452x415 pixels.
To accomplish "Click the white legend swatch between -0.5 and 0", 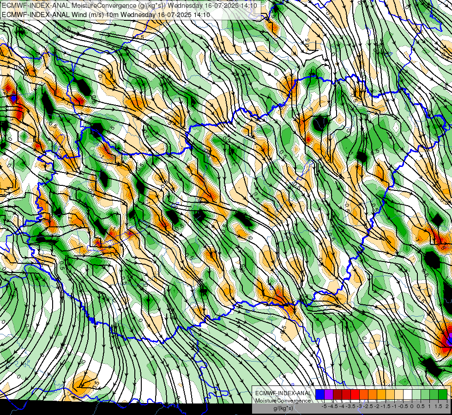I will coord(408,395).
